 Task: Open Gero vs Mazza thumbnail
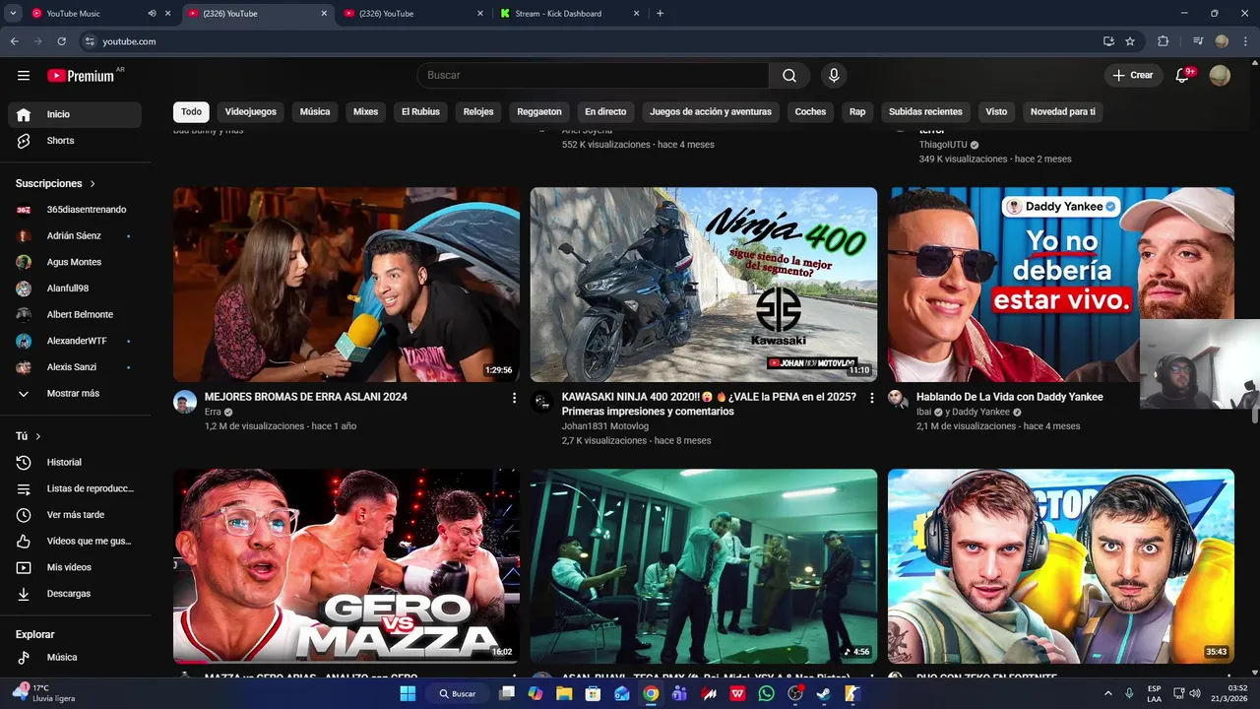(346, 566)
